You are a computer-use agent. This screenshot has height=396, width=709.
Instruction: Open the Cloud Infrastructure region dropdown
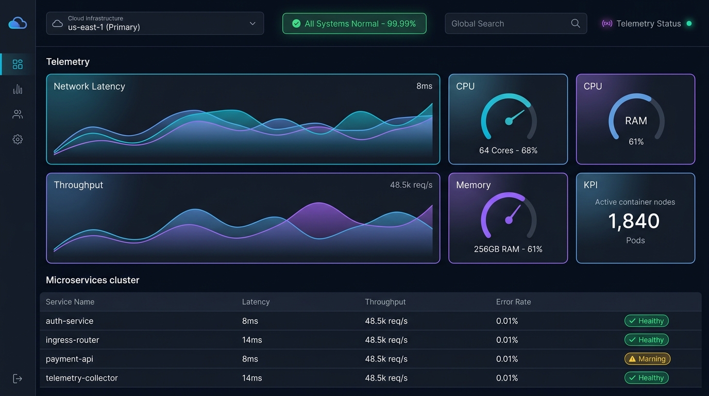pyautogui.click(x=155, y=23)
